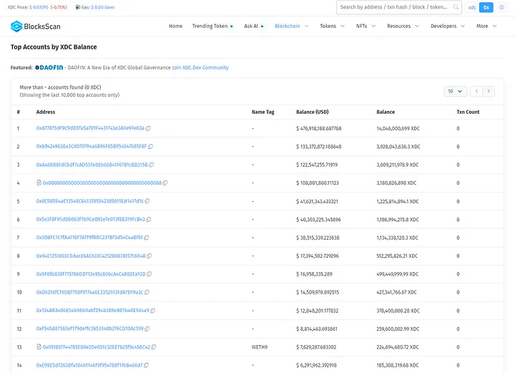Switch address prefix to 0x
The image size is (515, 373).
point(486,7)
